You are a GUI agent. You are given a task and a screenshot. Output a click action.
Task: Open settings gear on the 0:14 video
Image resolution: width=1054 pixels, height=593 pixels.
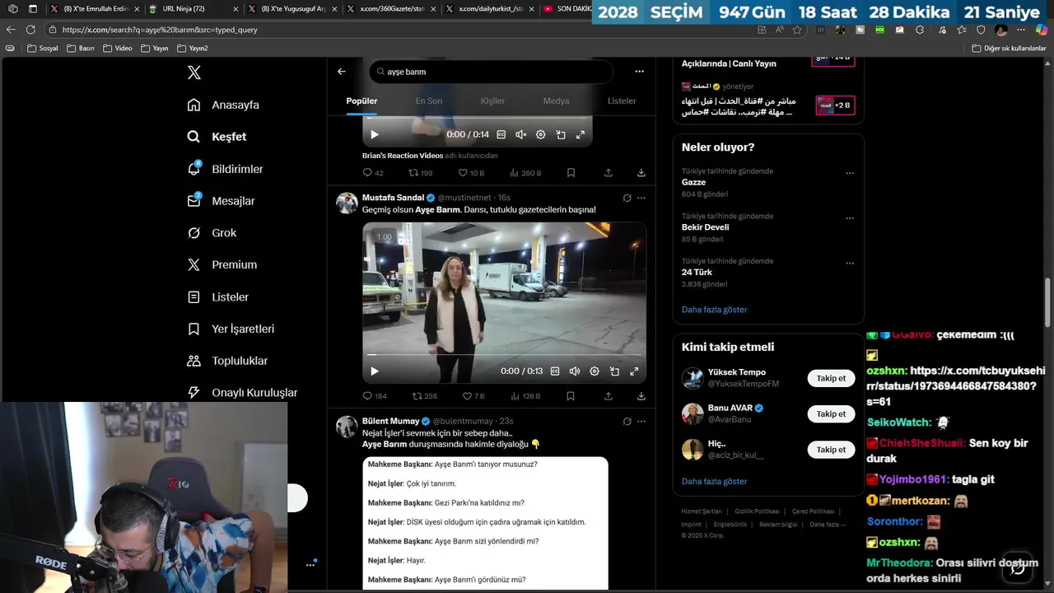tap(541, 134)
